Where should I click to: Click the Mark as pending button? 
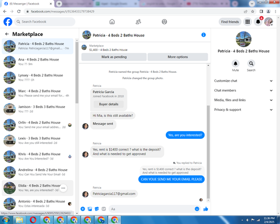tap(114, 57)
